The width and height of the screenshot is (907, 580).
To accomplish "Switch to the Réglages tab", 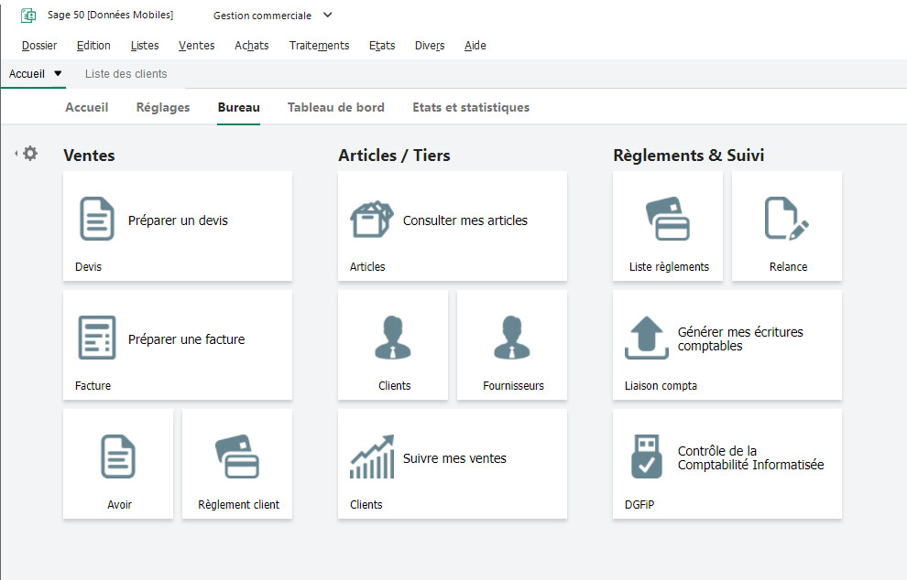I will 163,107.
